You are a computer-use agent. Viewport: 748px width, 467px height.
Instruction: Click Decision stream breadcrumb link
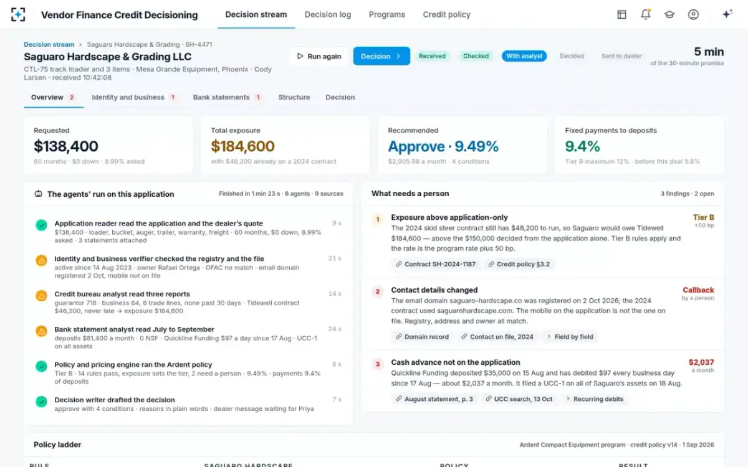[x=49, y=44]
